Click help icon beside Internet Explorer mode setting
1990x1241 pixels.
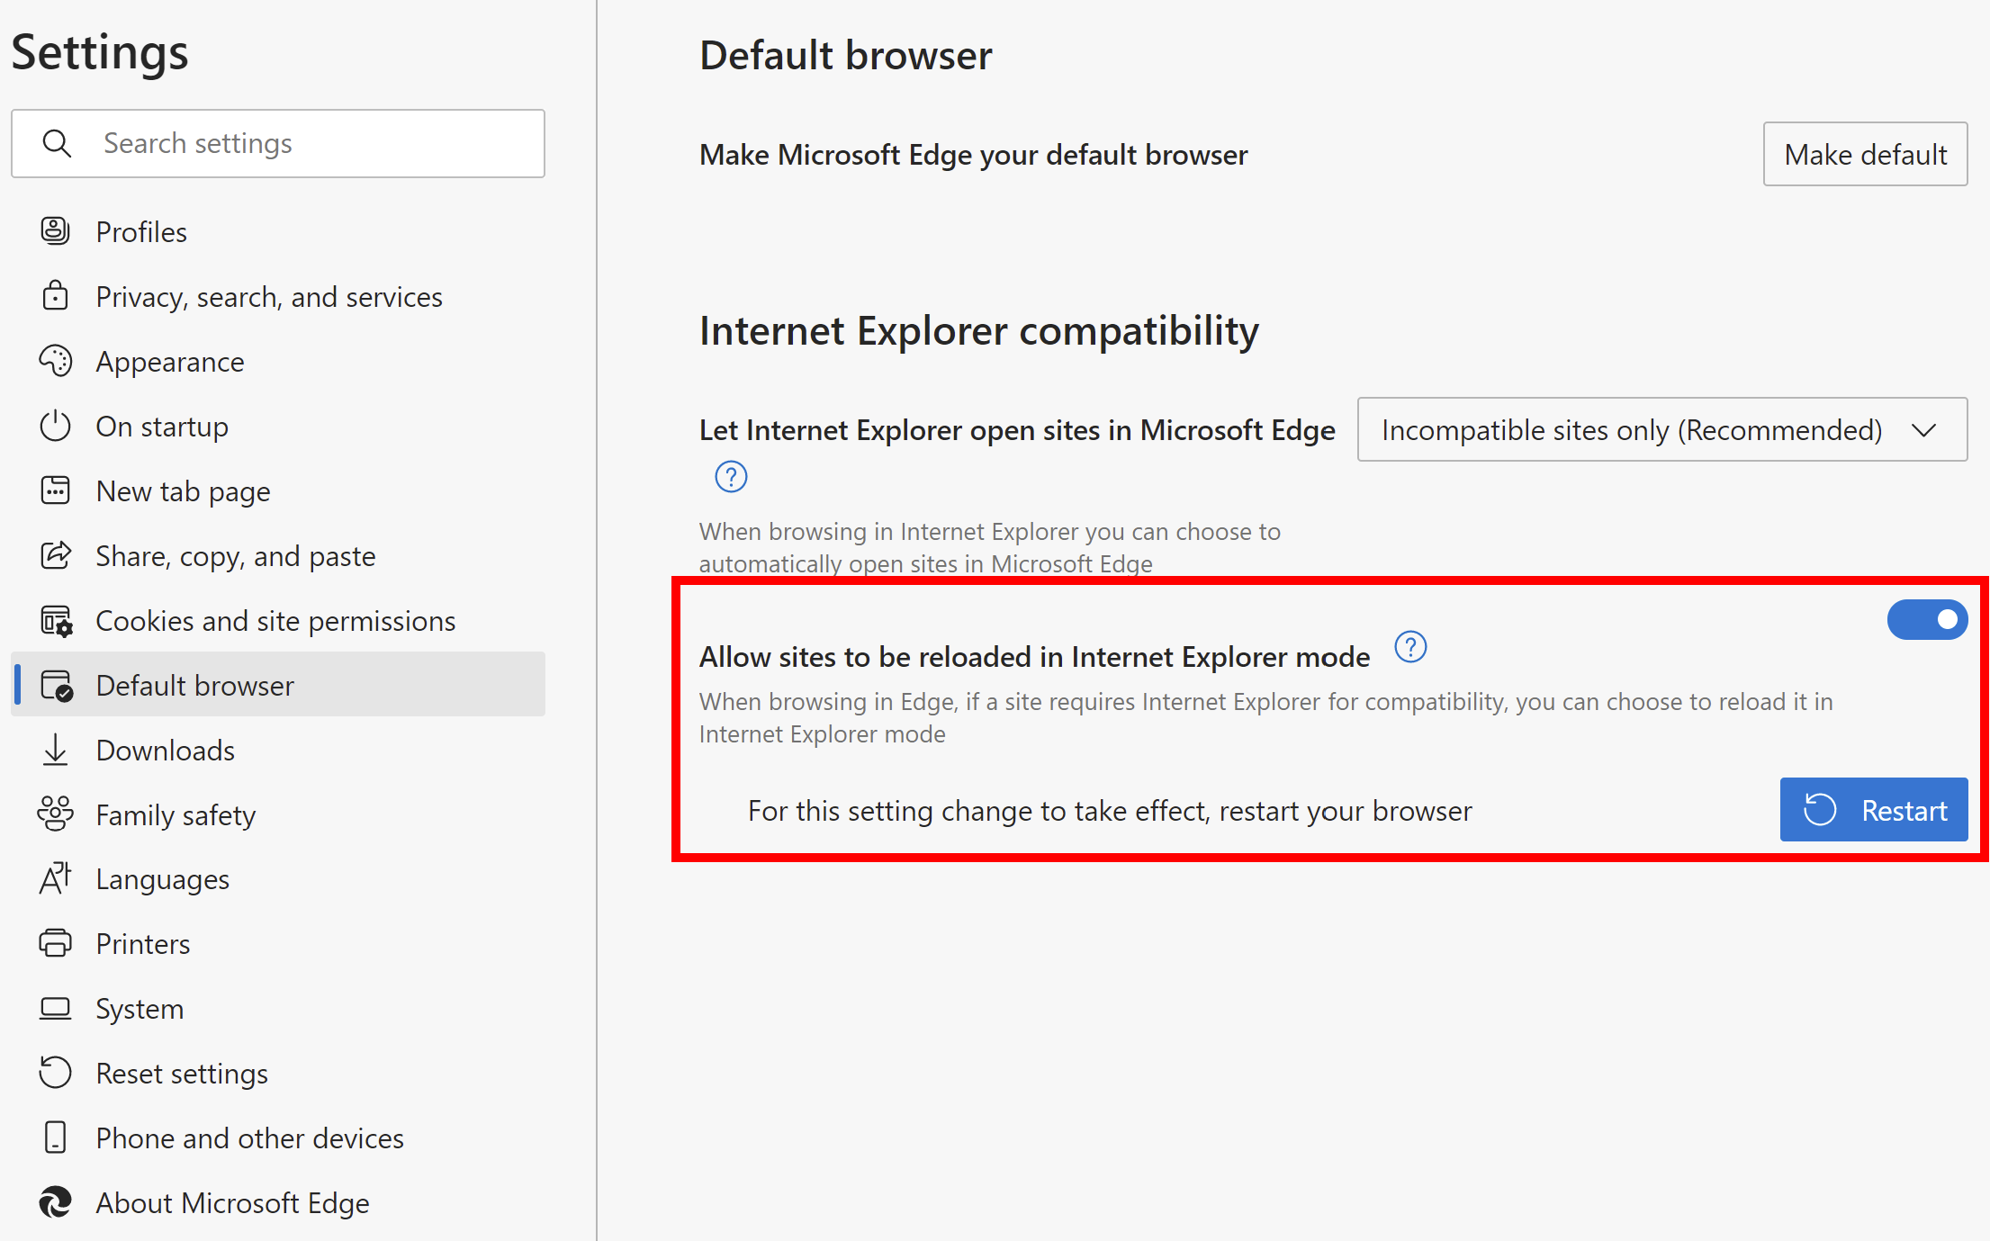point(1410,647)
